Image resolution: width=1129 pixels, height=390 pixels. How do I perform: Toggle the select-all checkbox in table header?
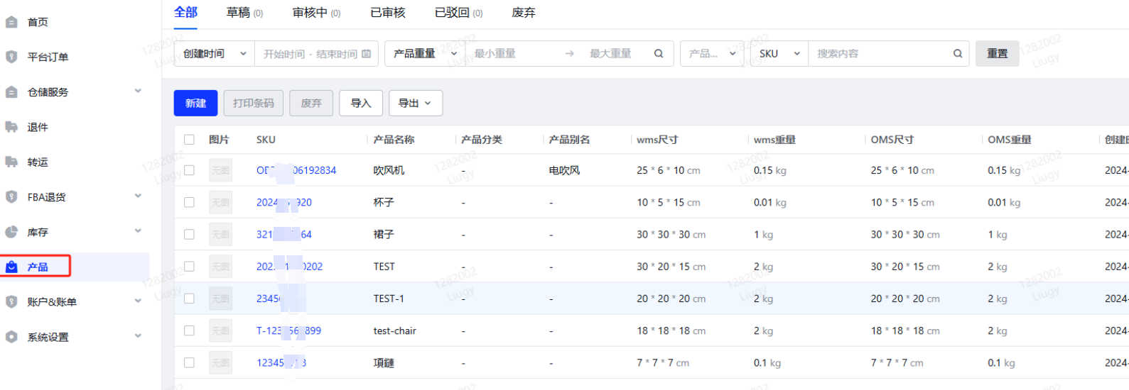pos(189,140)
